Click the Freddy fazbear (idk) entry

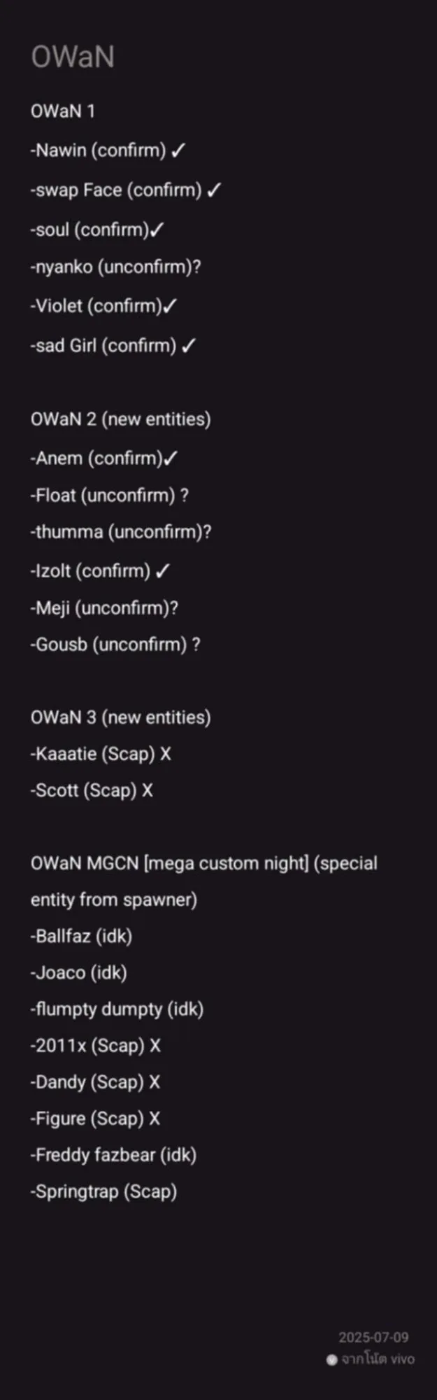click(113, 1155)
